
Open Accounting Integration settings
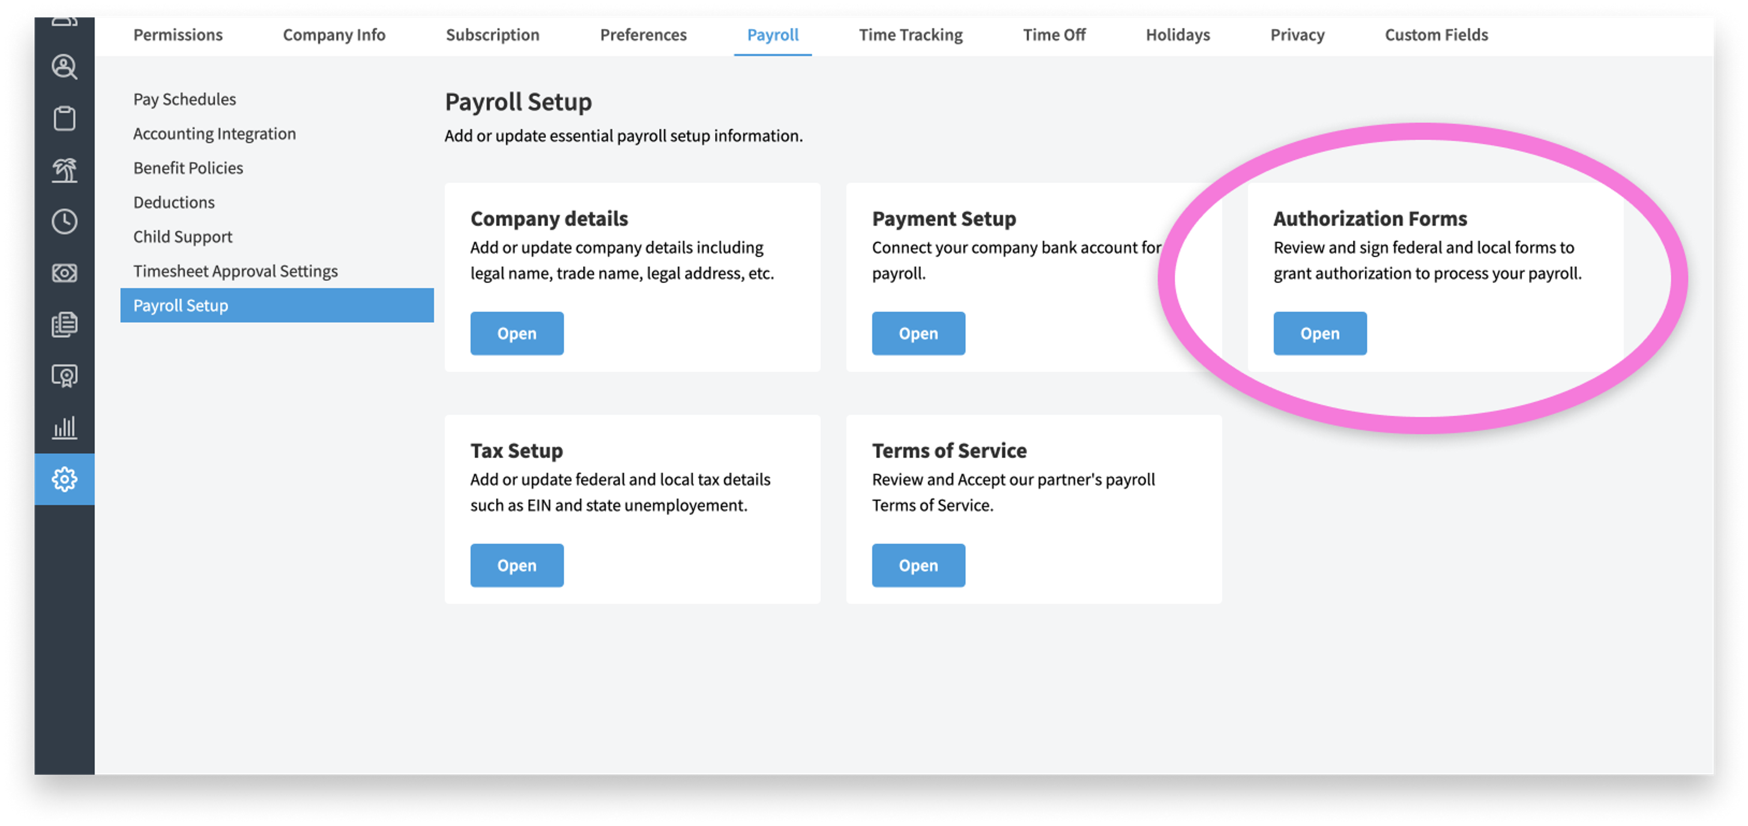(x=214, y=134)
